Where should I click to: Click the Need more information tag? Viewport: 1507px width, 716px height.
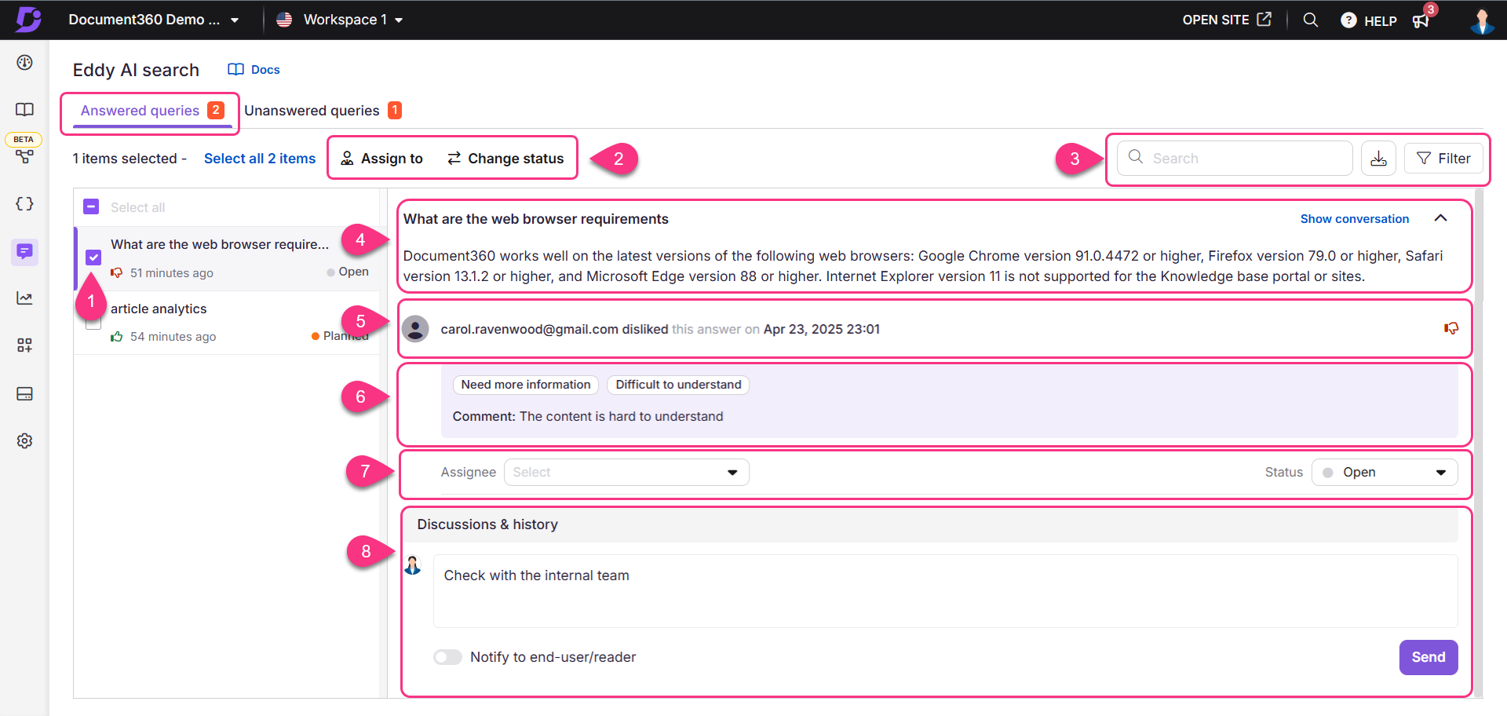[526, 385]
